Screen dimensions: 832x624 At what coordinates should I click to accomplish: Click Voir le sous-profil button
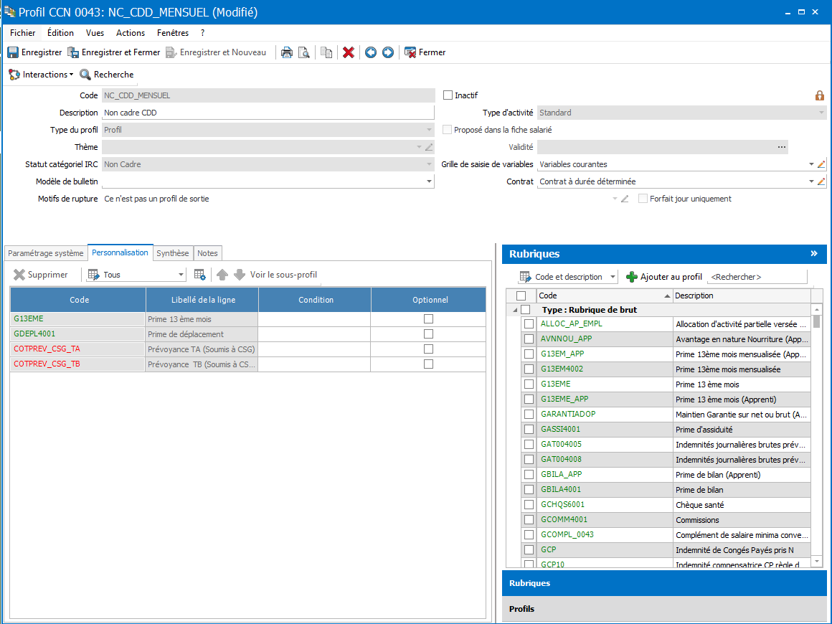[283, 275]
